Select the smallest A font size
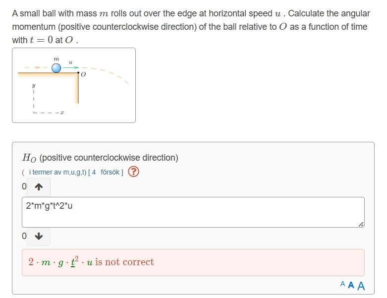 [343, 284]
